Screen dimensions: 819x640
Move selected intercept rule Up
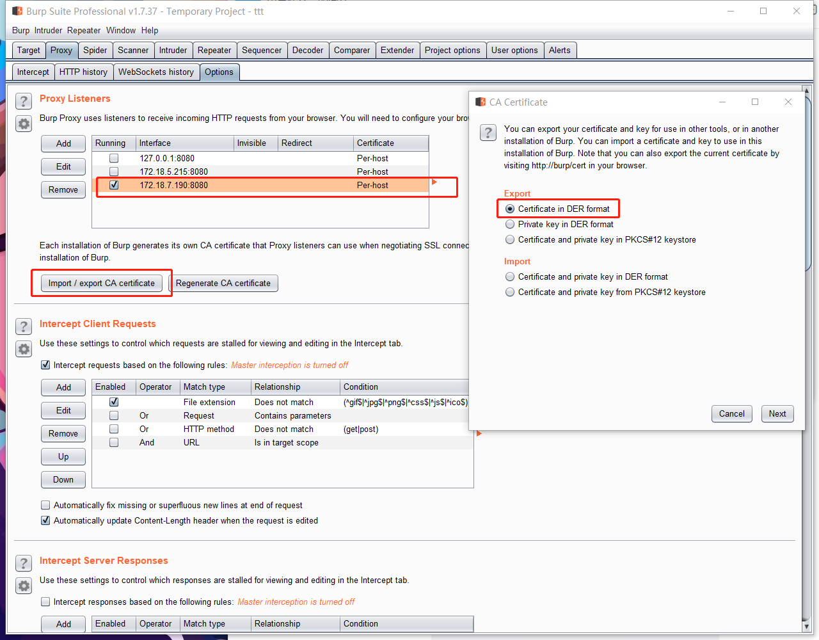63,456
